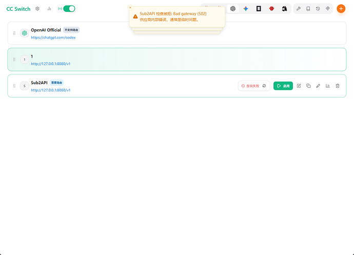
Task: Grab the Sub2API drag handle
Action: point(14,86)
